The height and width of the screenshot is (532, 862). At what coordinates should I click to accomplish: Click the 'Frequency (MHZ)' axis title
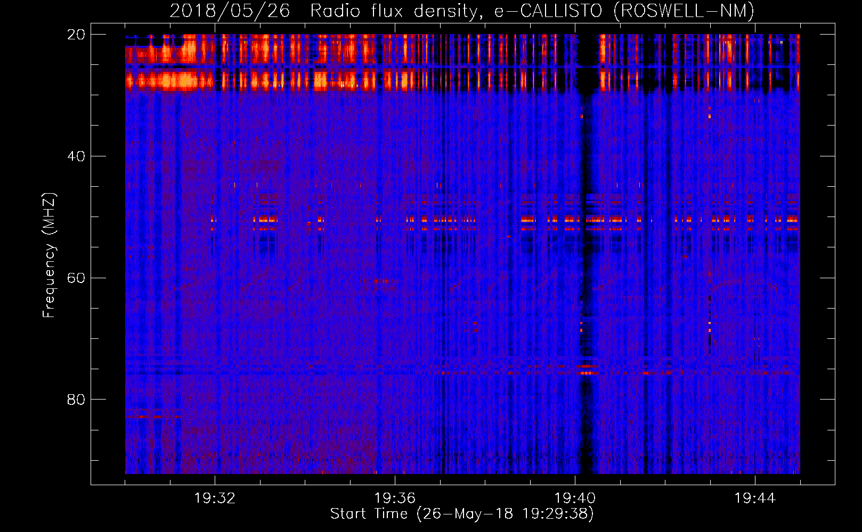pyautogui.click(x=49, y=255)
